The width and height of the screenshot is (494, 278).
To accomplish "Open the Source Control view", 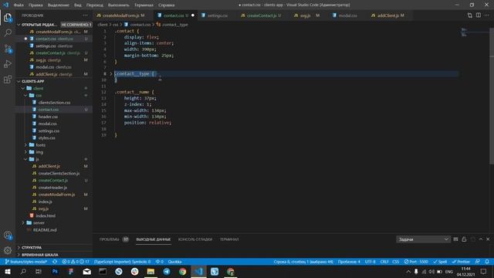I will 8,49.
